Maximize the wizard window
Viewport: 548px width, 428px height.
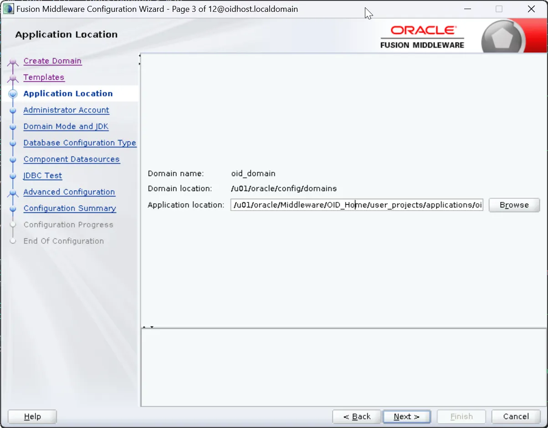[x=499, y=9]
